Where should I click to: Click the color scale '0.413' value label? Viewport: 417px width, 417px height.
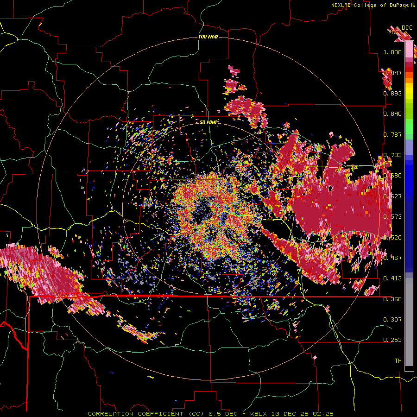tap(392, 278)
